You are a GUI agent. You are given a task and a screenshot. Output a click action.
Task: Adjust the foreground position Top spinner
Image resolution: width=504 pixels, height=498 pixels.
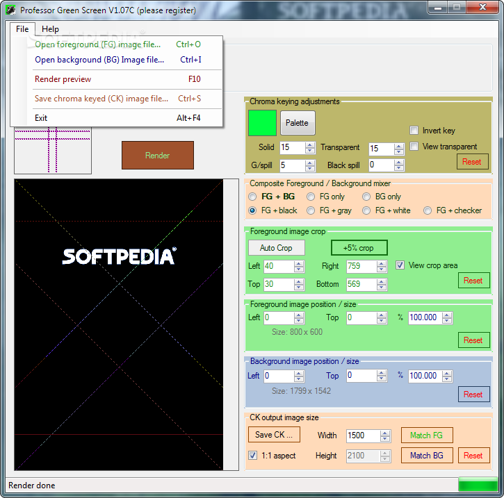[382, 318]
